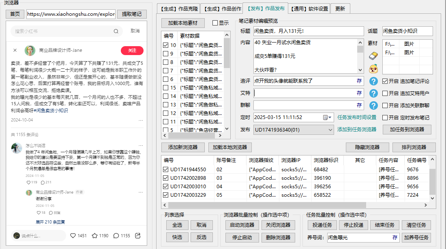Open more options dots on author reply
Viewport: 446px width, 249px height.
[141, 192]
